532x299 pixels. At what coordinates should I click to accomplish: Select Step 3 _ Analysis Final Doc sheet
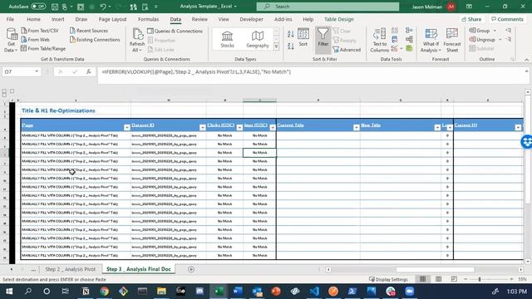click(x=139, y=269)
